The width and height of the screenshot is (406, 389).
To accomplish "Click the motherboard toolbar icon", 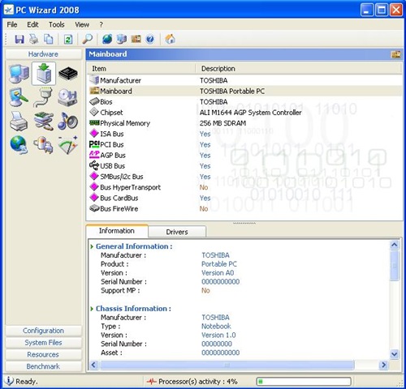I will point(136,40).
